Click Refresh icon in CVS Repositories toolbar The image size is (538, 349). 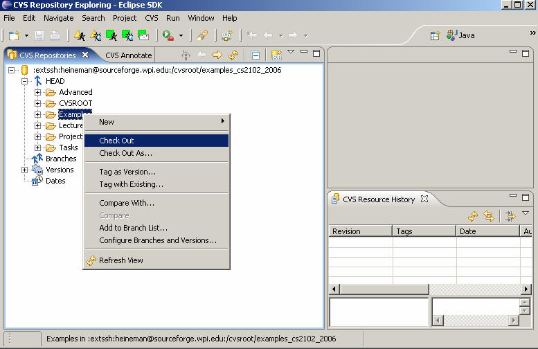[233, 55]
